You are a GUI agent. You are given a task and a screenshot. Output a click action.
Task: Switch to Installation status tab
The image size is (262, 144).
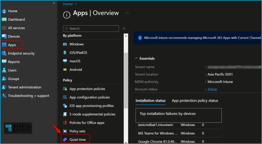(150, 101)
